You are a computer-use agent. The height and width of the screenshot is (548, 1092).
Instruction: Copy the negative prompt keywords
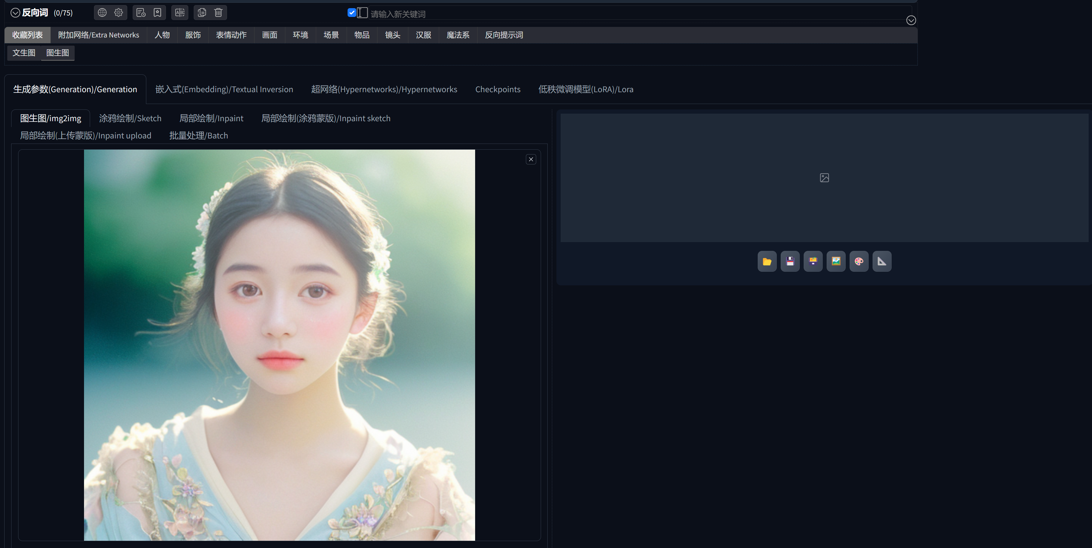pyautogui.click(x=202, y=13)
